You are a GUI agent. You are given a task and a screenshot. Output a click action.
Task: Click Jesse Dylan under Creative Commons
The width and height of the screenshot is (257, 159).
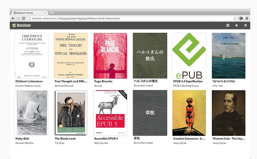coord(180,143)
